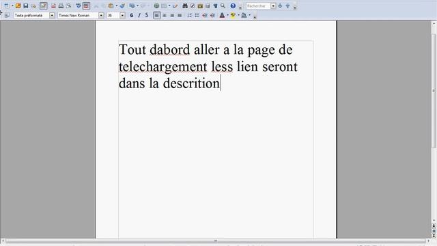Viewport: 437px width, 246px height.
Task: Click the Paste clipboard icon
Action: point(111,5)
